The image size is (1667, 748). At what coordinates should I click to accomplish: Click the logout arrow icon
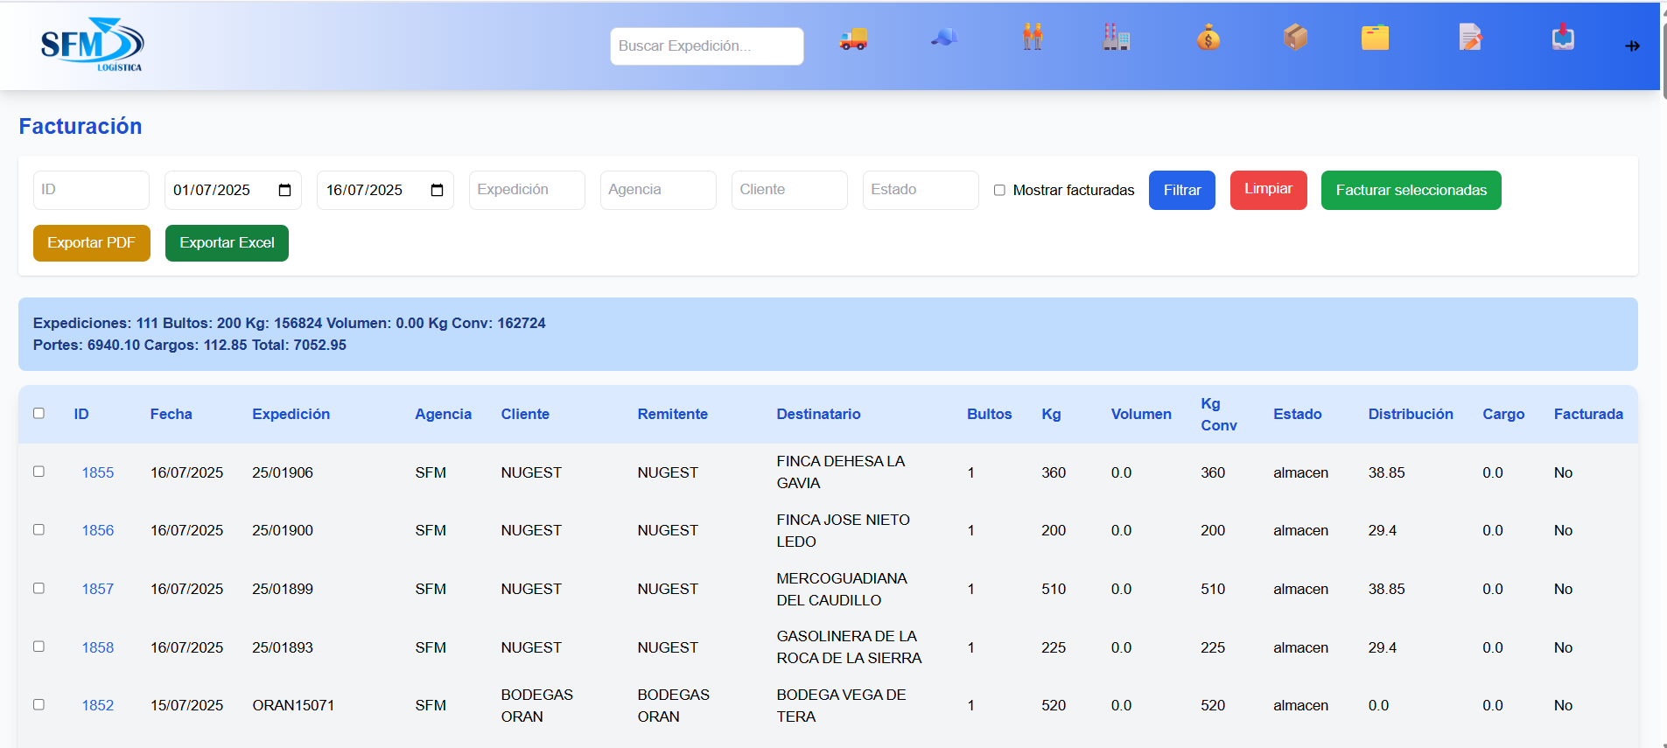tap(1632, 46)
